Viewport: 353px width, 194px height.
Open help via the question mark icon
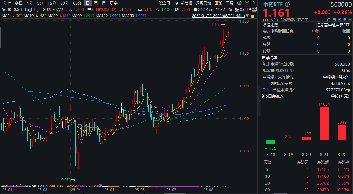[247, 3]
